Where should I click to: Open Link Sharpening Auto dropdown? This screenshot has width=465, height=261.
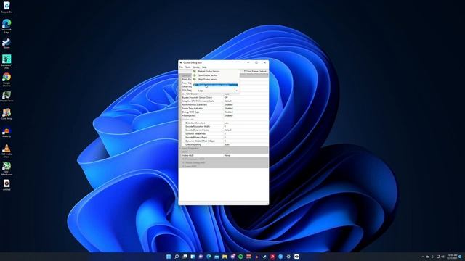[x=246, y=144]
